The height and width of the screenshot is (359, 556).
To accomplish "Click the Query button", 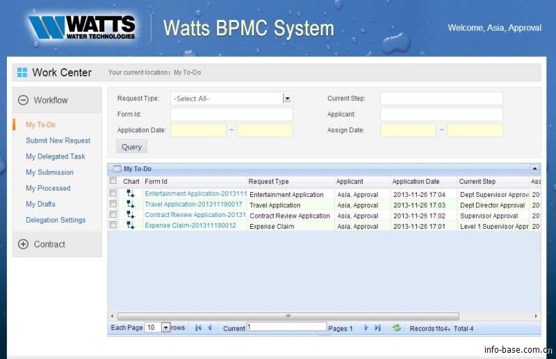I will pyautogui.click(x=131, y=147).
